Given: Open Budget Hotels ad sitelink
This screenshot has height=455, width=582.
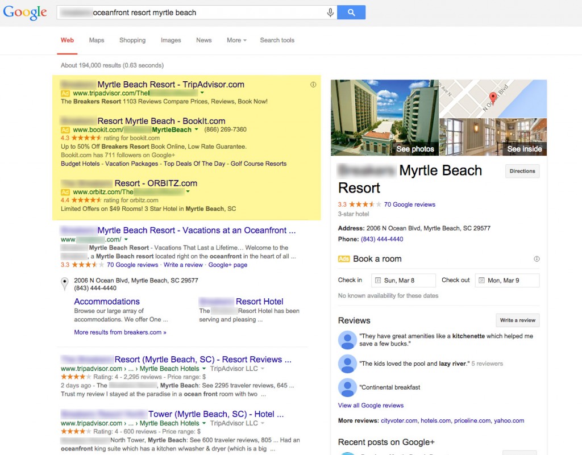Looking at the screenshot, I should point(80,164).
